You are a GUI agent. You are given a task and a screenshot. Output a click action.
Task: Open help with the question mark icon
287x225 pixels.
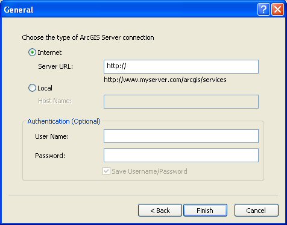(x=263, y=10)
